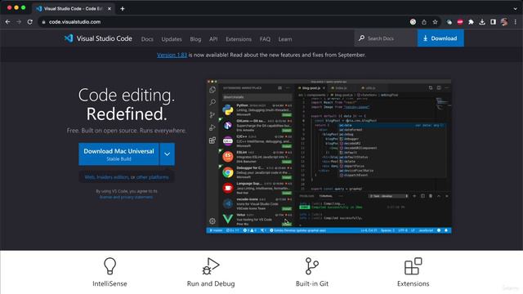Open the browser downloads icon
This screenshot has height=294, width=523.
pos(482,22)
